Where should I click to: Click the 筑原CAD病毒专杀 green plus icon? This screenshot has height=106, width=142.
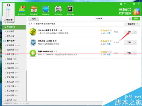(x=33, y=53)
